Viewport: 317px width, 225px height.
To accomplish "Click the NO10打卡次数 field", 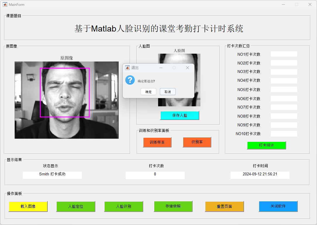I will click(x=284, y=134).
